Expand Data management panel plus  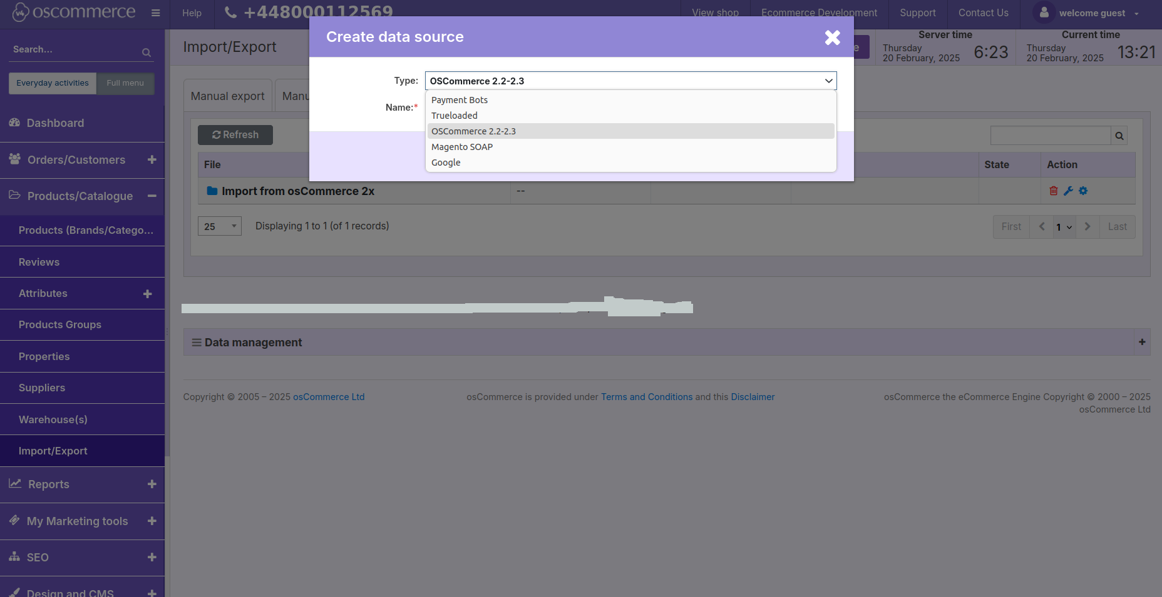coord(1142,342)
